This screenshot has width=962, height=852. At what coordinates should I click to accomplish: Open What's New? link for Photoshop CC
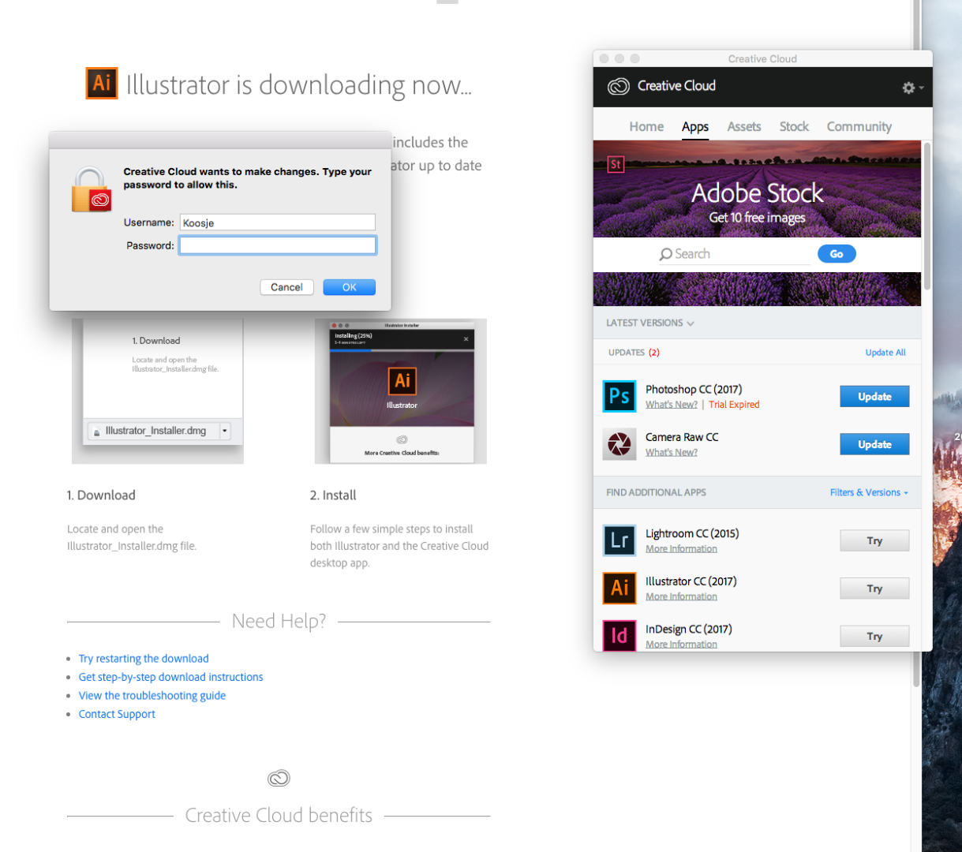pos(672,405)
